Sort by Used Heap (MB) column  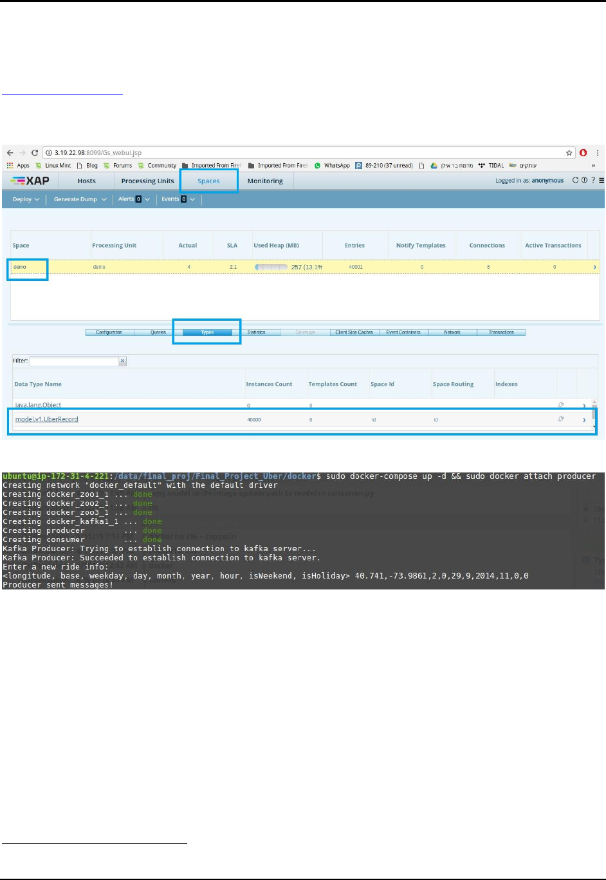coord(276,246)
